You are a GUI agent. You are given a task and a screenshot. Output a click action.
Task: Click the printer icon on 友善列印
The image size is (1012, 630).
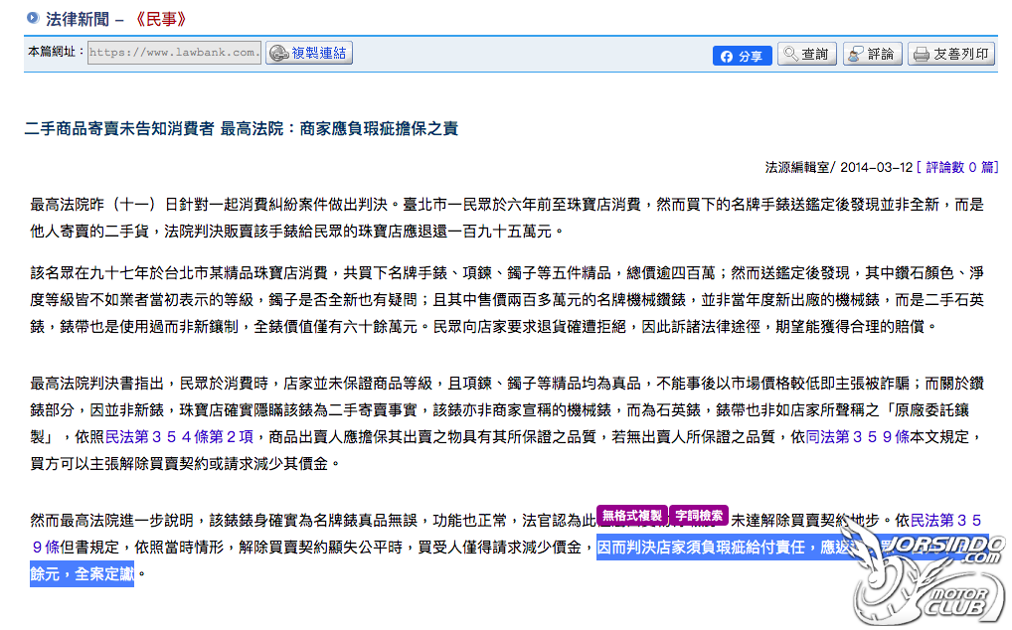click(921, 55)
